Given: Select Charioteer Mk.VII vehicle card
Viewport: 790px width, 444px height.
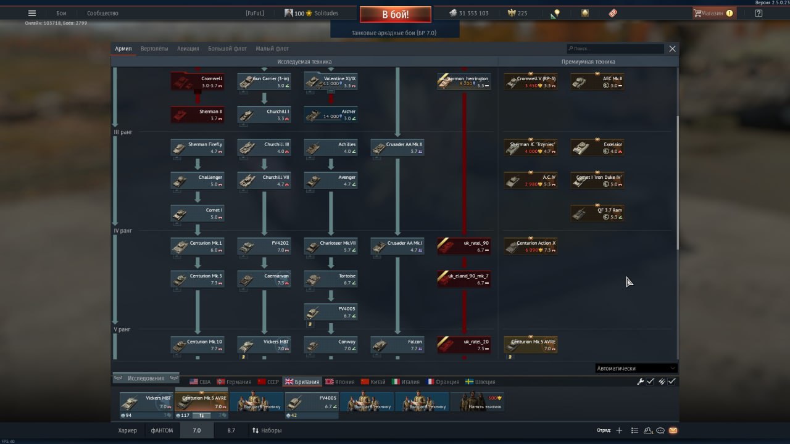Looking at the screenshot, I should point(331,246).
